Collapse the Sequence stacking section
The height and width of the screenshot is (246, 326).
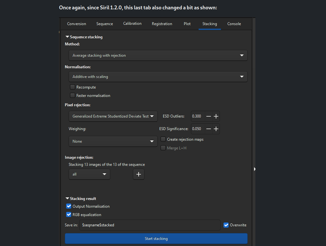point(67,37)
